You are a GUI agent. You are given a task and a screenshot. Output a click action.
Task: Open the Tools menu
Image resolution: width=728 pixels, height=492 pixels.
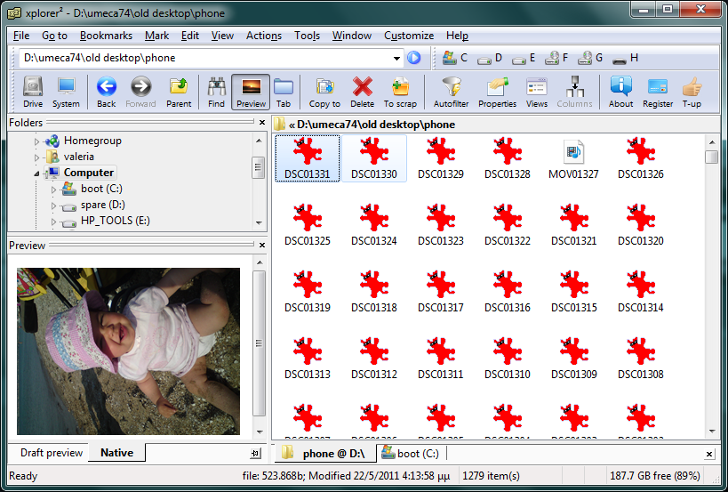pos(307,36)
